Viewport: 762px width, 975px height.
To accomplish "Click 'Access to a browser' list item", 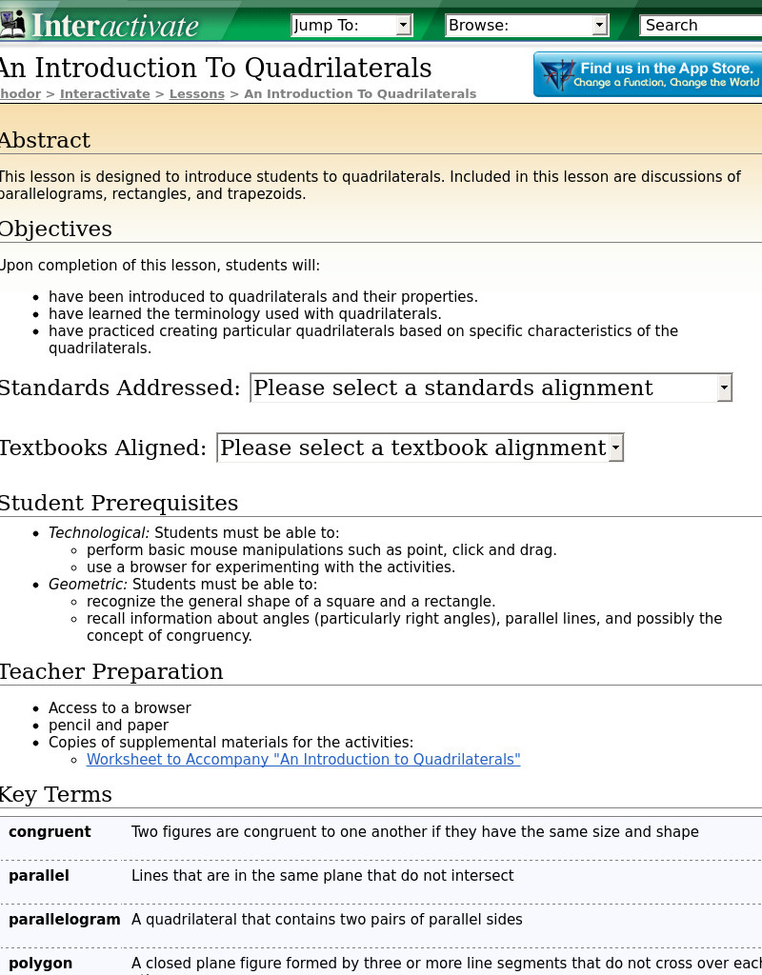I will [119, 707].
